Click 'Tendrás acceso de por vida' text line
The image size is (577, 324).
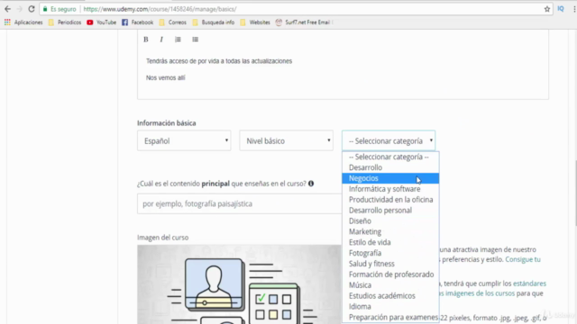pyautogui.click(x=219, y=61)
